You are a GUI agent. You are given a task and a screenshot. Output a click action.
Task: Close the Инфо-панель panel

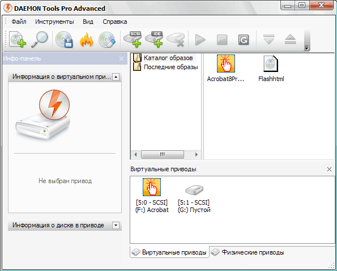tap(121, 59)
